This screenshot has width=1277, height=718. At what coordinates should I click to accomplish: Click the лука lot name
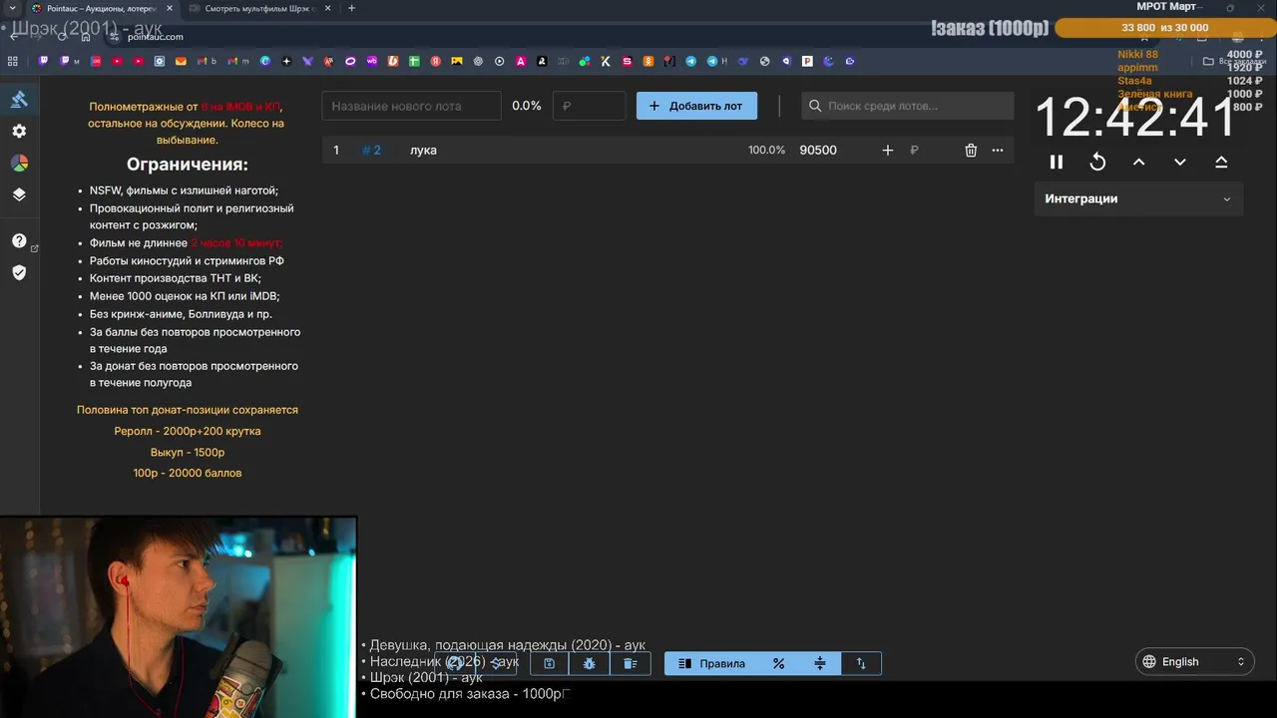423,150
